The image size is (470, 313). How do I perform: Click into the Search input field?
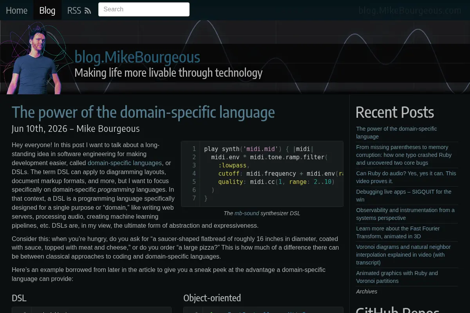click(144, 9)
